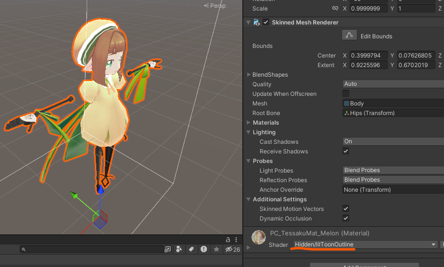
Task: Disable the Skinned Mesh Renderer checkbox
Action: click(266, 22)
